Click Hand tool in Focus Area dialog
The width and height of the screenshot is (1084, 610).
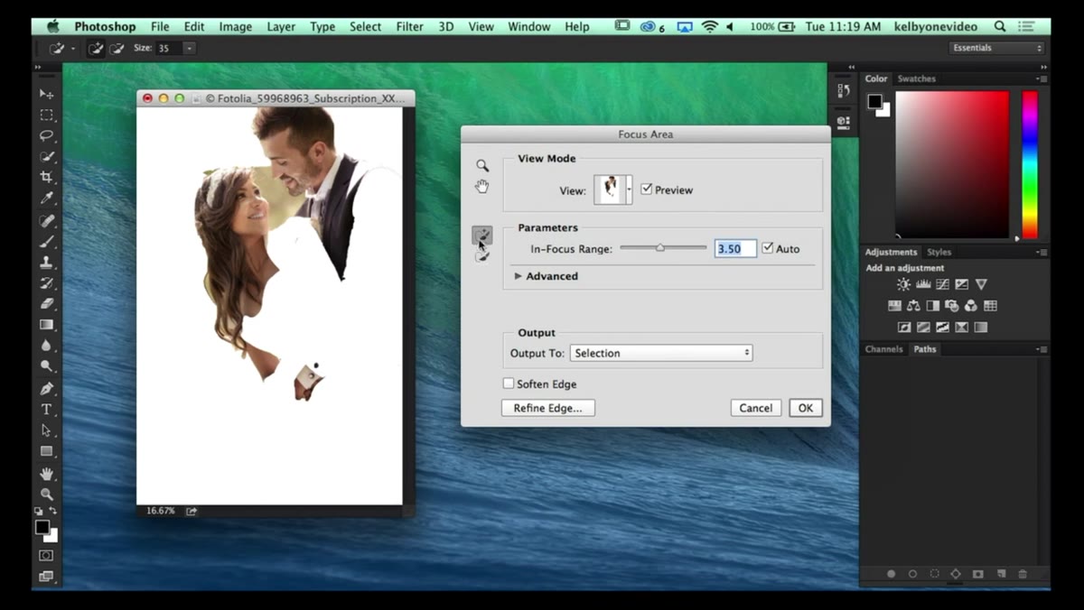(x=482, y=186)
